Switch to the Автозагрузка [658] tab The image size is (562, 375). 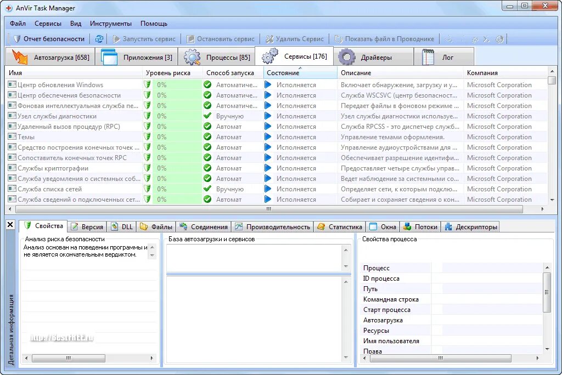coord(50,58)
